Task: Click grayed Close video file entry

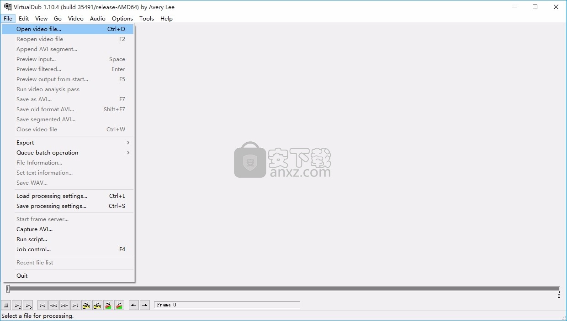Action: click(x=68, y=129)
